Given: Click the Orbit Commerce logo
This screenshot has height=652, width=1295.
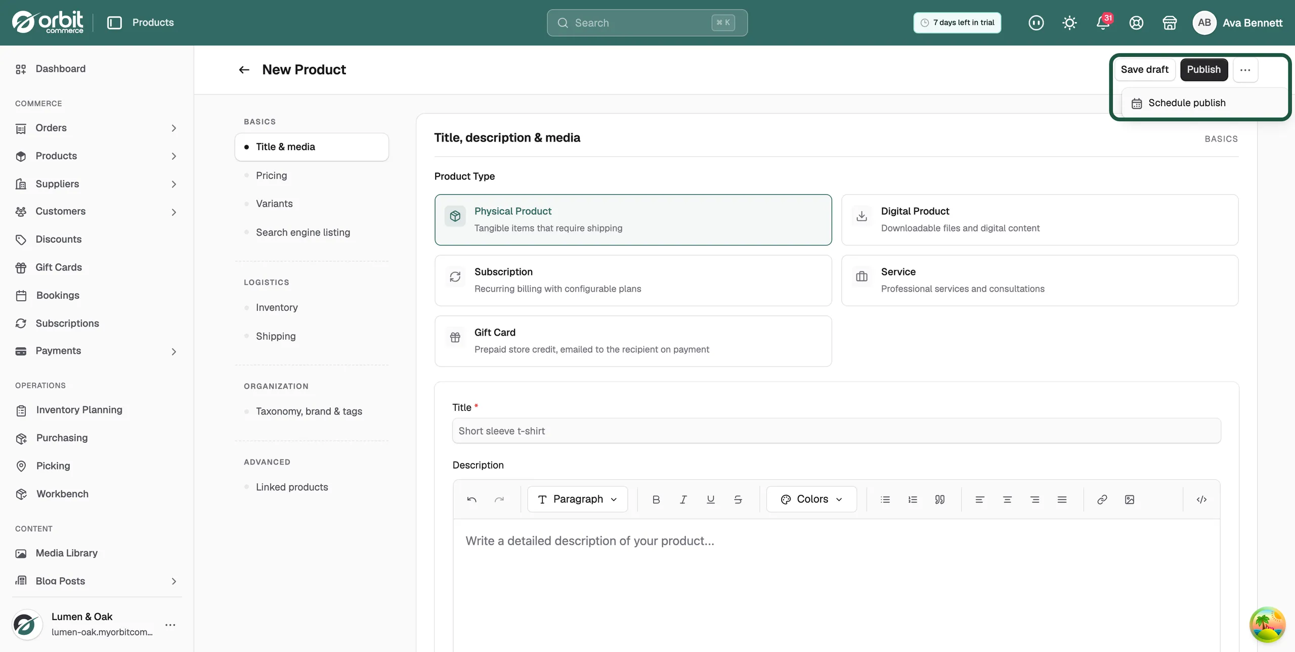Looking at the screenshot, I should point(48,22).
